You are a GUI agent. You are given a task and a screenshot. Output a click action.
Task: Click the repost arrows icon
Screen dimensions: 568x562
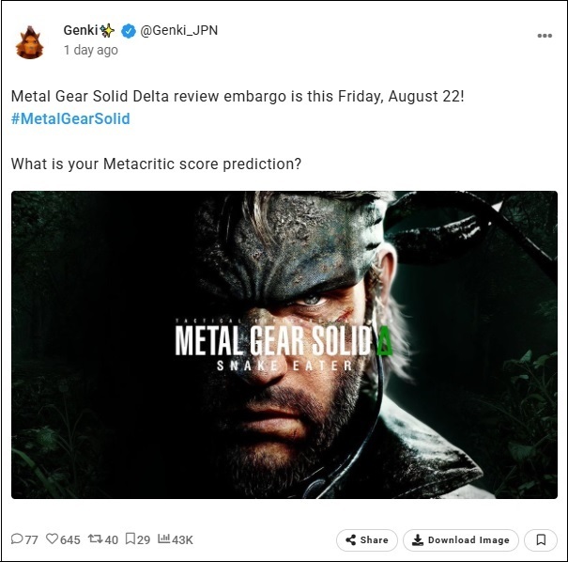pos(96,539)
